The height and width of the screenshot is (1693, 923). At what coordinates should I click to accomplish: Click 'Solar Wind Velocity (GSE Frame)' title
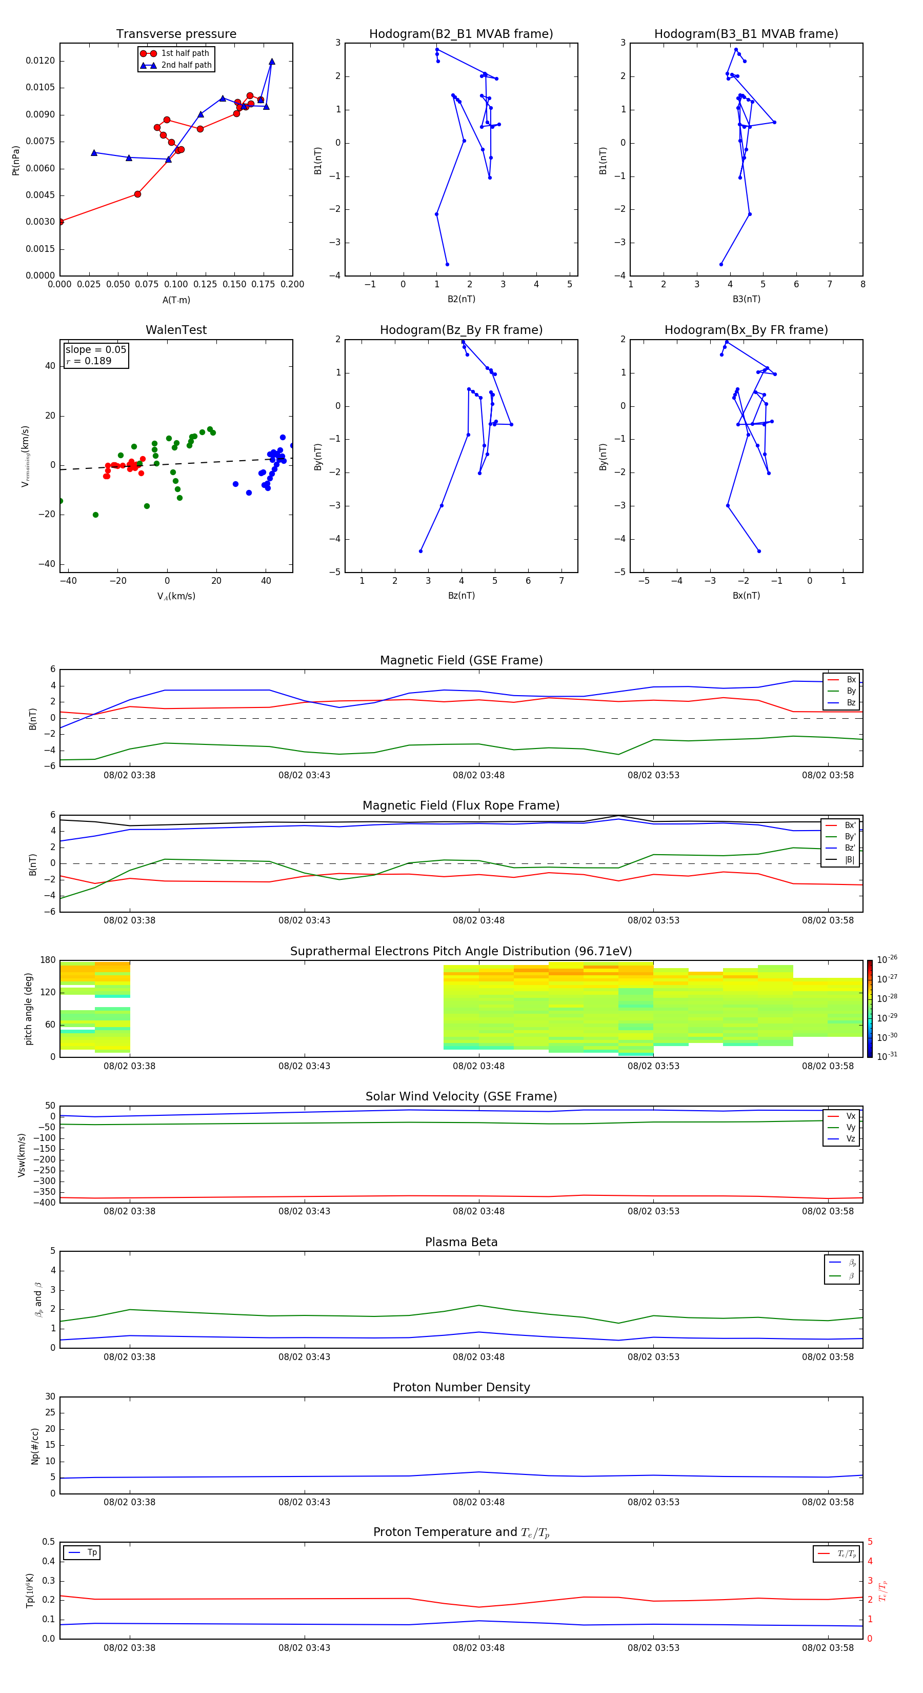tap(461, 1096)
